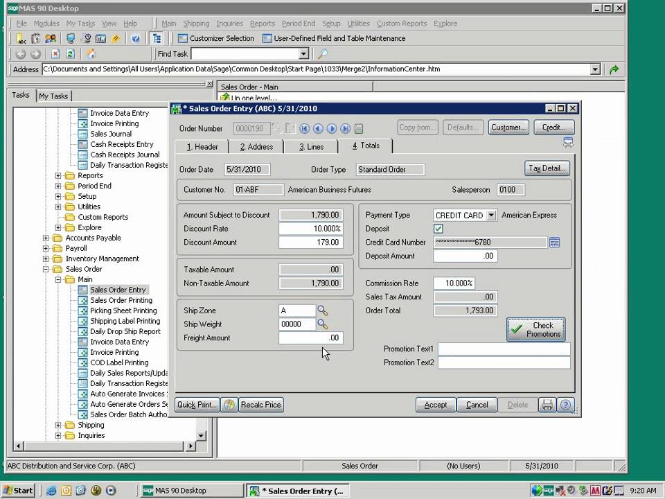The image size is (665, 499).
Task: Switch to the 3. Lines tab
Action: (x=311, y=147)
